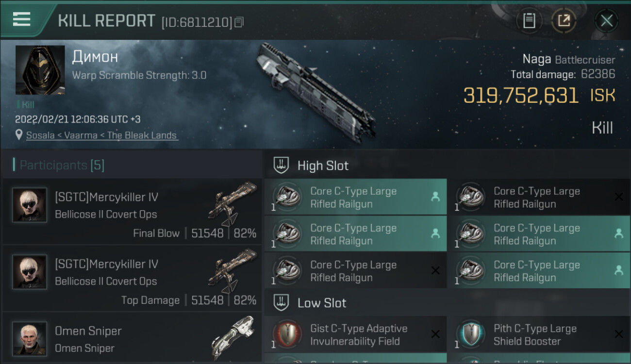View the Naga battlecruiser image

click(315, 92)
